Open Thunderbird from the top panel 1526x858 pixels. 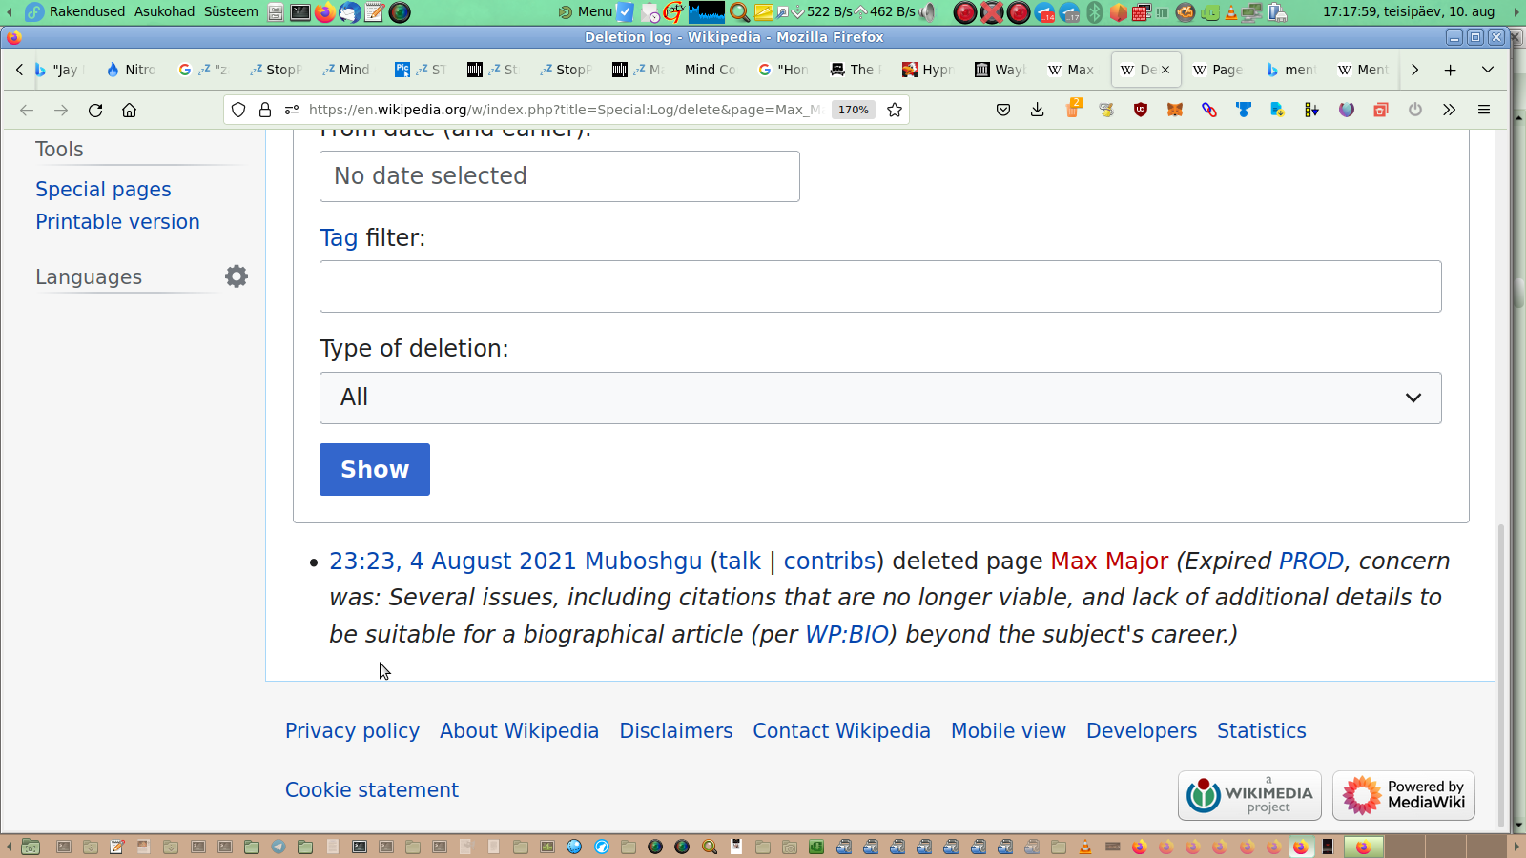[350, 12]
